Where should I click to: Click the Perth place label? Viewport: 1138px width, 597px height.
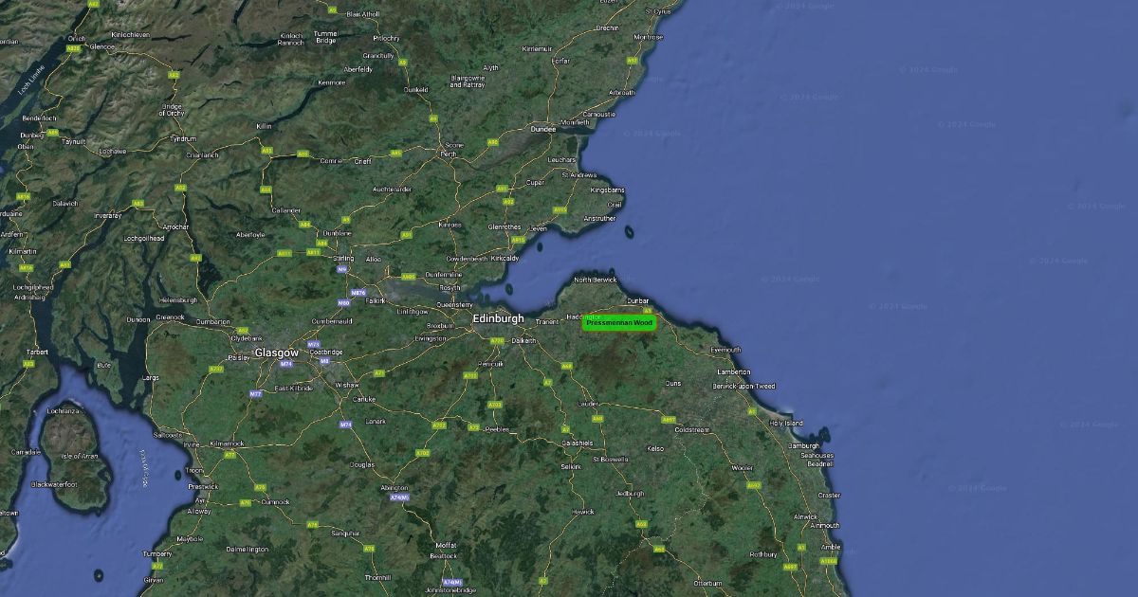[x=450, y=154]
